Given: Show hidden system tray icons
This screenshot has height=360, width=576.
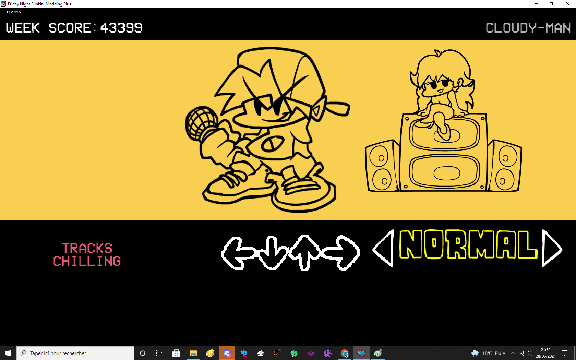Looking at the screenshot, I should pyautogui.click(x=513, y=353).
